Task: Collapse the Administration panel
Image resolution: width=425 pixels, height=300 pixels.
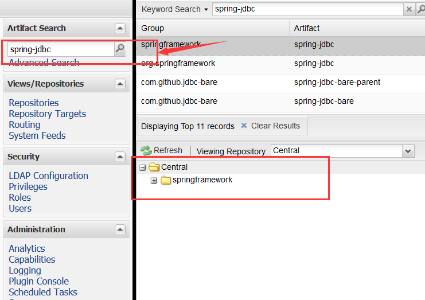Action: pos(120,229)
